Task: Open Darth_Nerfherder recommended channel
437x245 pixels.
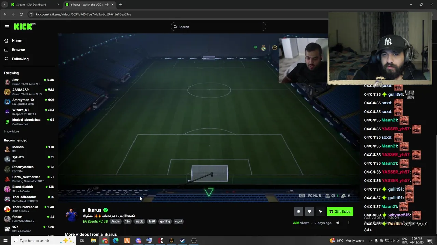Action: pos(29,179)
